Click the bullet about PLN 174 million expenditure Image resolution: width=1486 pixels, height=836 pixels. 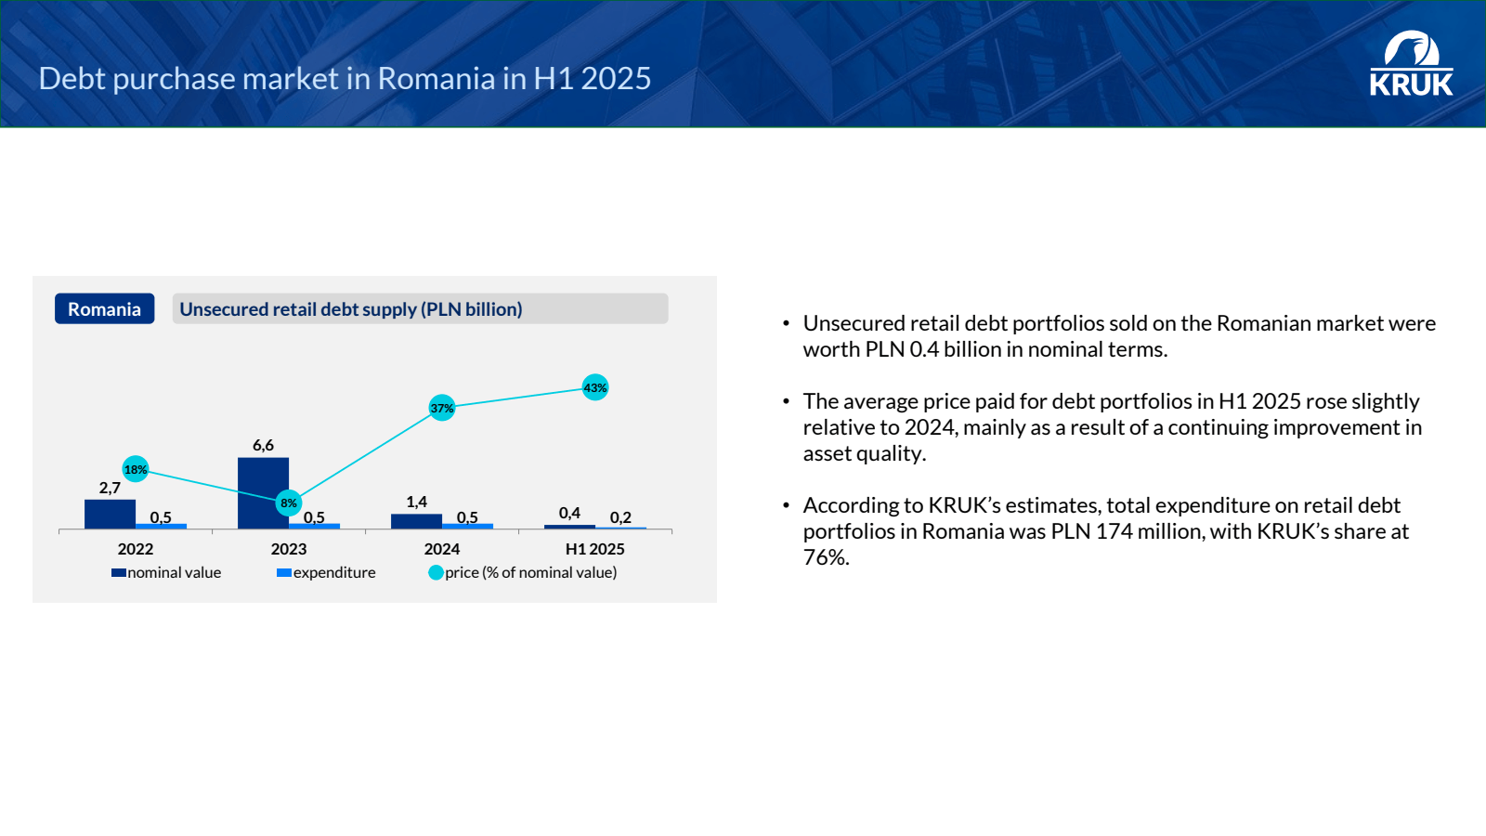click(1105, 531)
